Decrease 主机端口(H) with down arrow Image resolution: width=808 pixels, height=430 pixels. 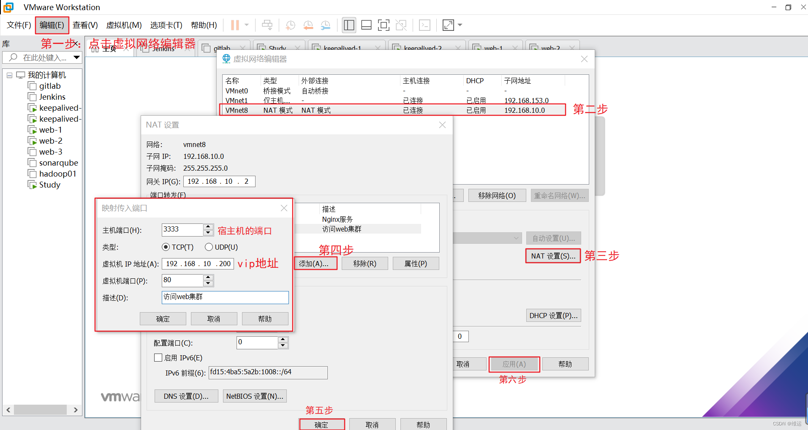[208, 233]
